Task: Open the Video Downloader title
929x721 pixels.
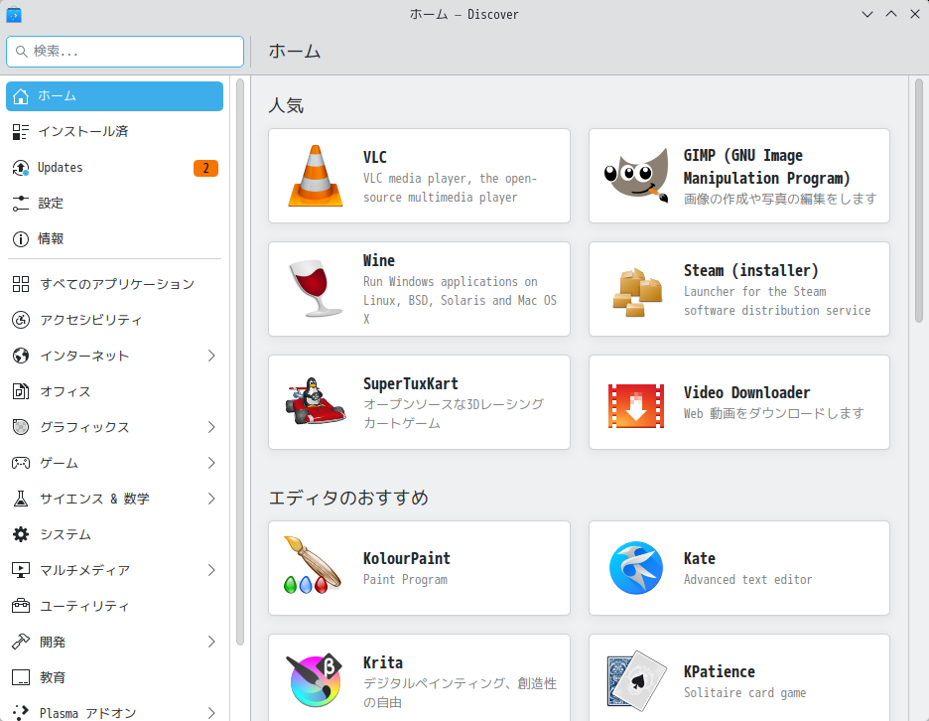Action: [746, 392]
